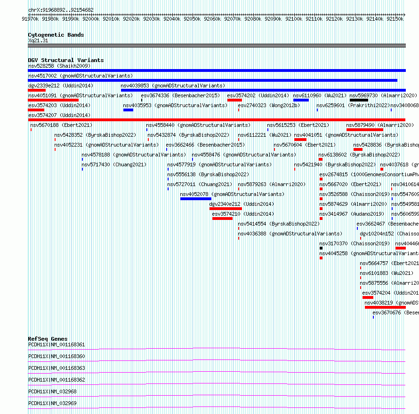Select the nsv5717430 (Chuang2021) label
Viewport: 419px width, 414px height.
[114, 164]
